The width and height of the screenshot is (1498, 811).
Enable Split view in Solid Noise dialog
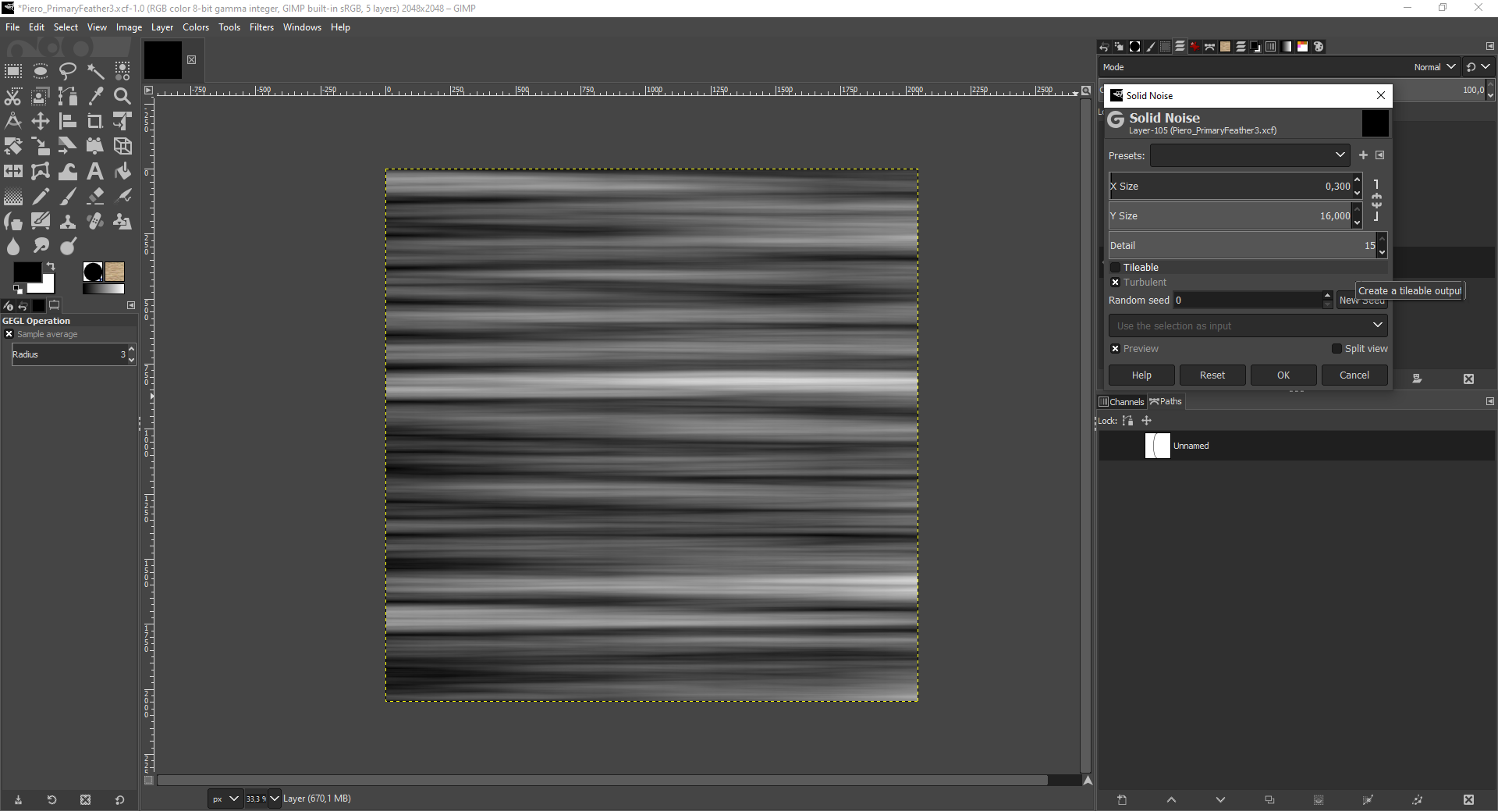click(1337, 349)
